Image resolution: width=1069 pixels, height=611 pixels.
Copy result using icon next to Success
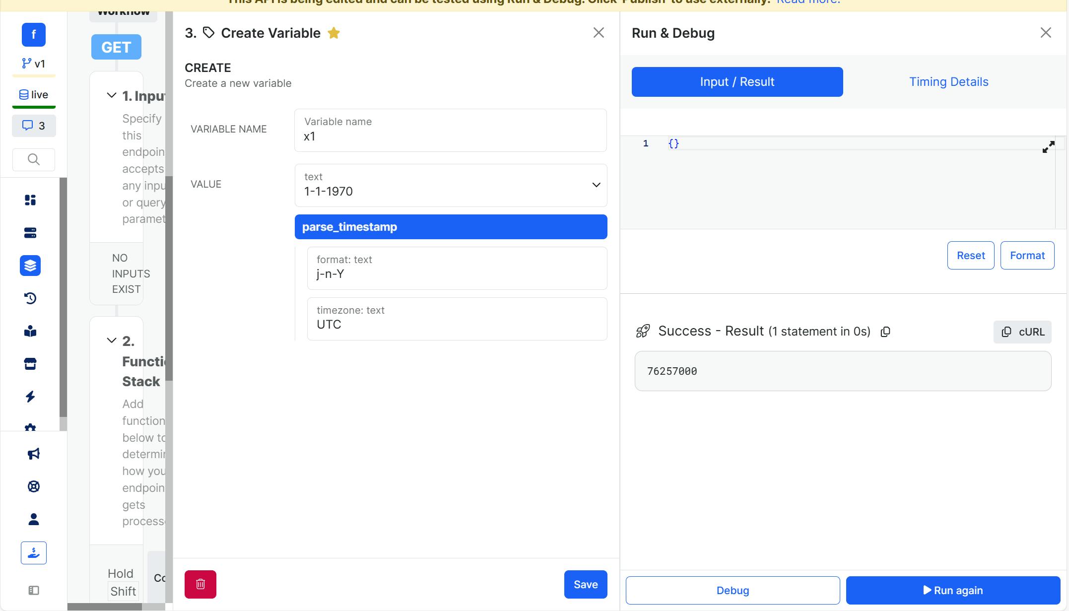(885, 332)
